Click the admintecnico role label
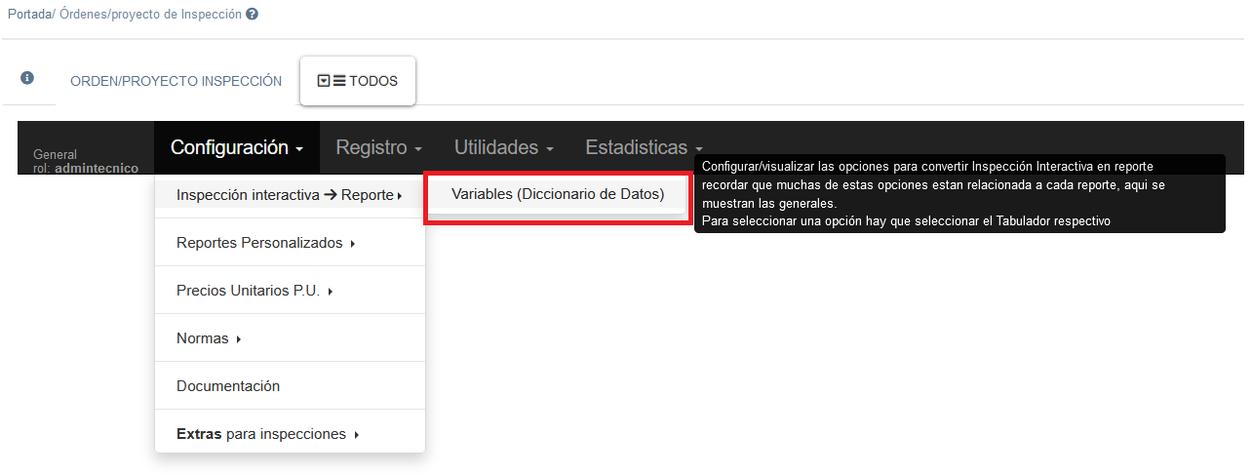This screenshot has height=475, width=1253. tap(96, 168)
